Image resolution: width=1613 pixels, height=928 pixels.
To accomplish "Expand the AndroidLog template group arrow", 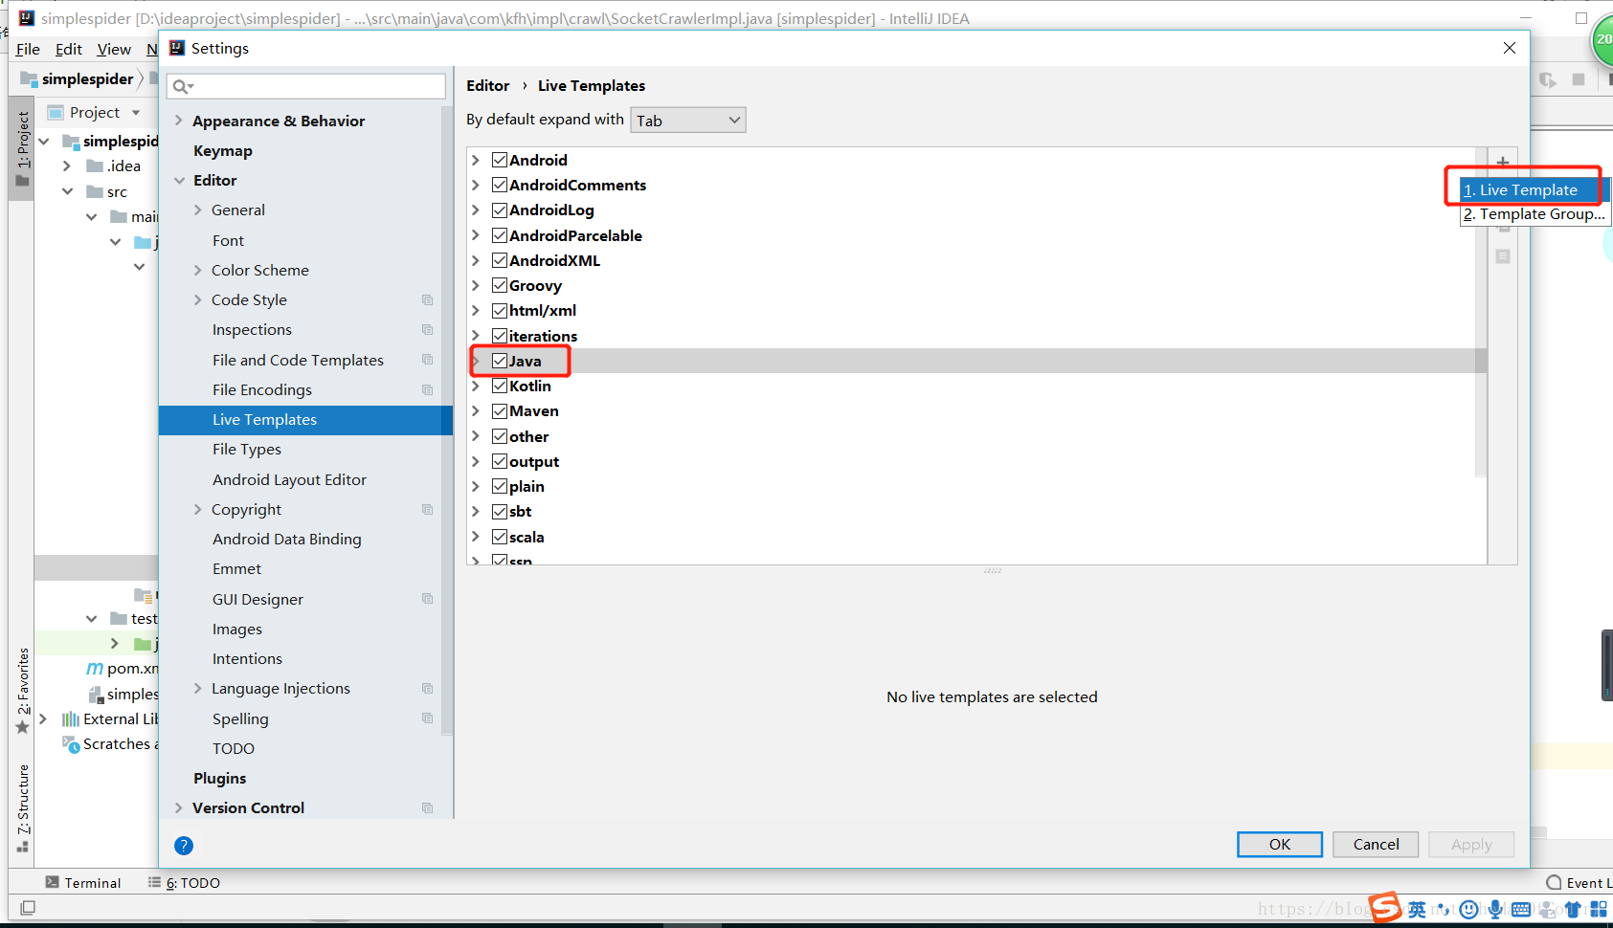I will 476,210.
